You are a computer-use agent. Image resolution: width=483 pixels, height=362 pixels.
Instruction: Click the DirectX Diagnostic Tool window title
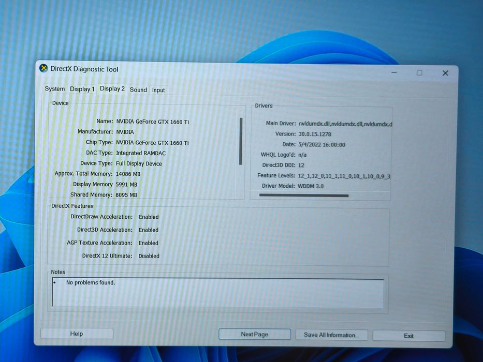tap(84, 69)
